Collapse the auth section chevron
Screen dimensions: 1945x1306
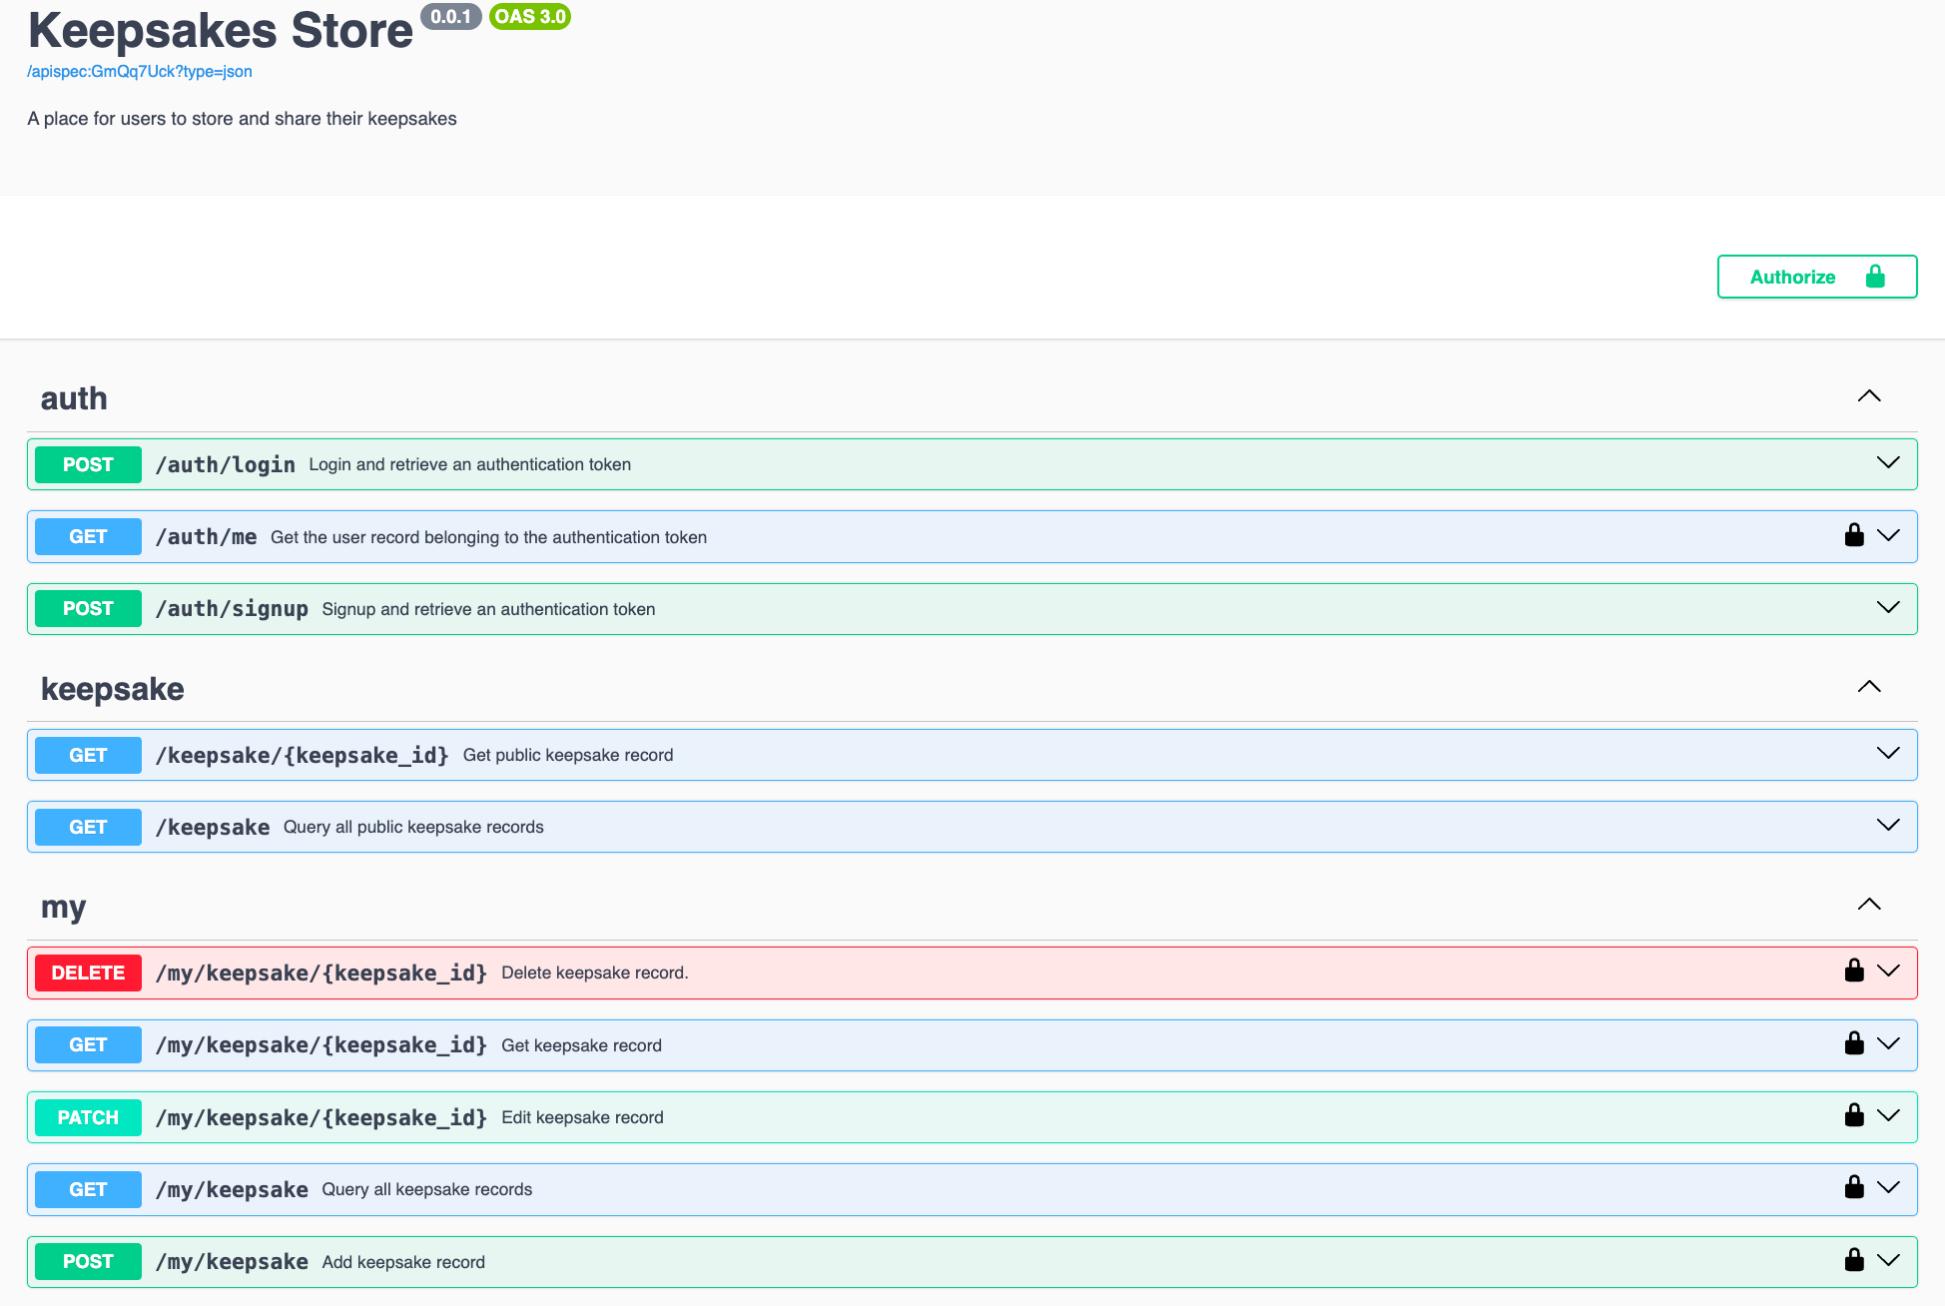(x=1869, y=396)
